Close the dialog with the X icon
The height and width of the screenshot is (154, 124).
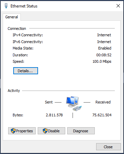[118, 6]
